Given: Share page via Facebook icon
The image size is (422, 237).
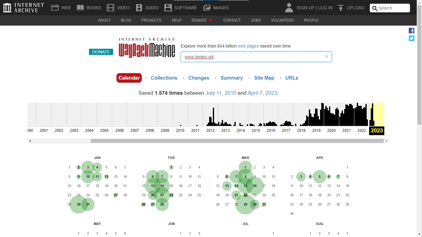Looking at the screenshot, I should (411, 31).
